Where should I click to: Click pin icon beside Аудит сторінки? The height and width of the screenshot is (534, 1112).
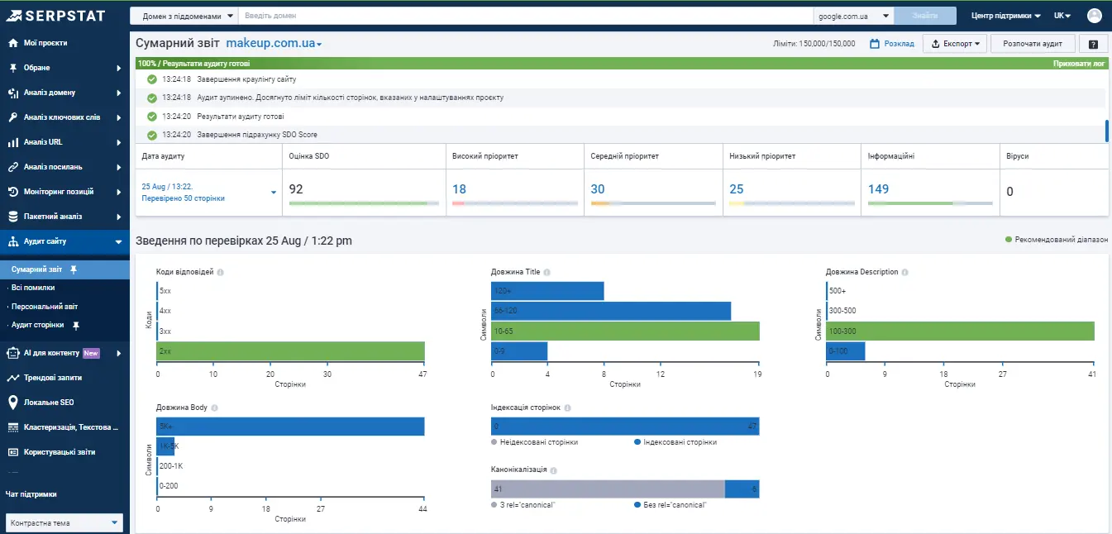coord(76,325)
